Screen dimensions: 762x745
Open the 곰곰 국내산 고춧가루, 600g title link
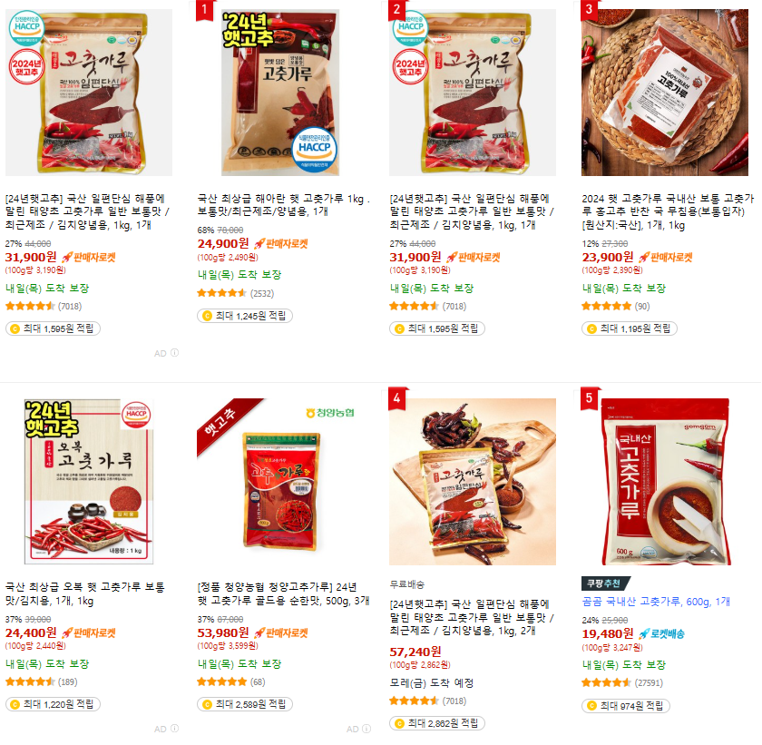[x=656, y=602]
